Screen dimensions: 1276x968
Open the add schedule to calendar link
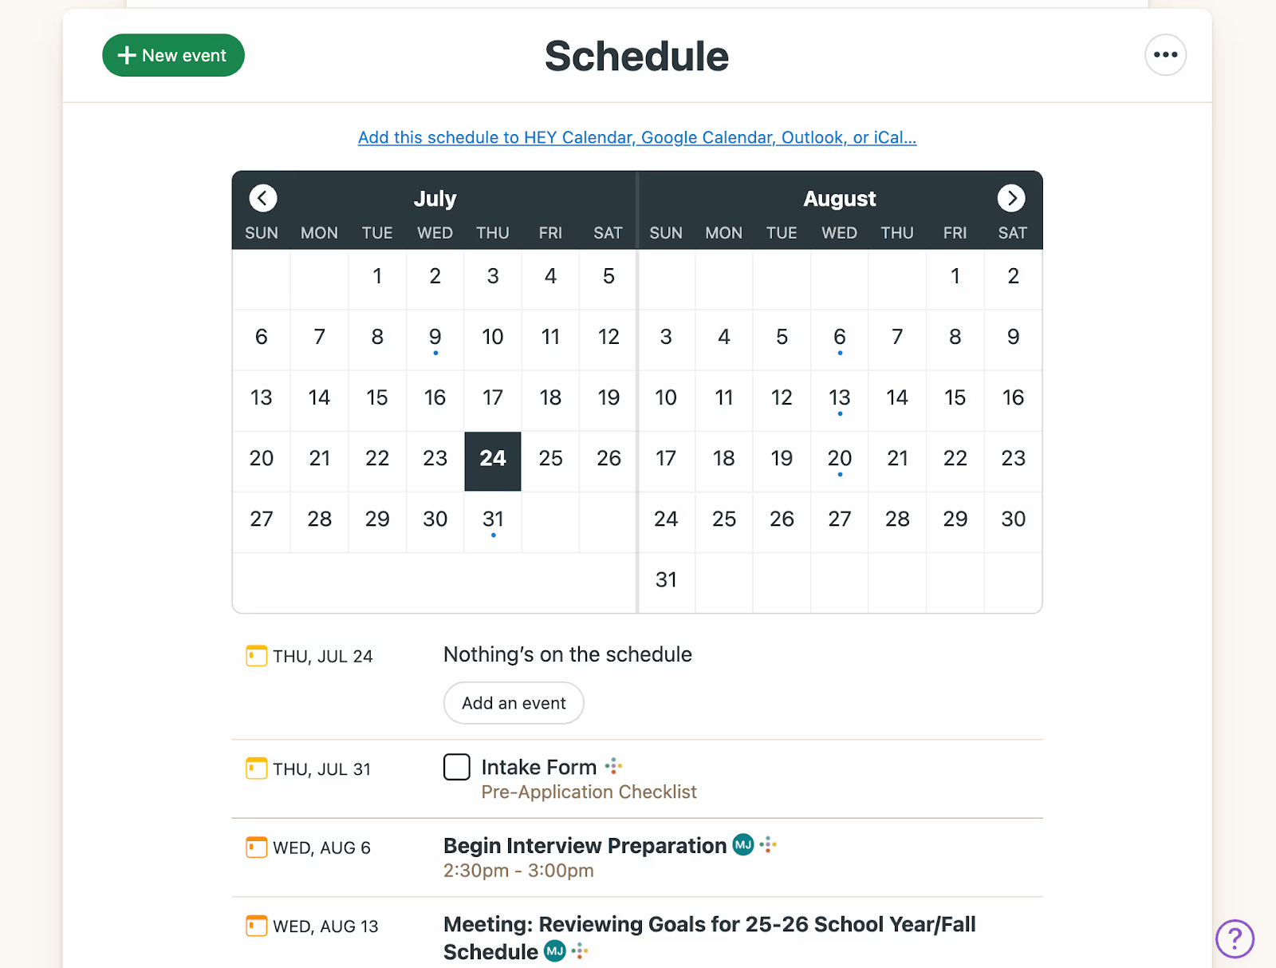(636, 137)
